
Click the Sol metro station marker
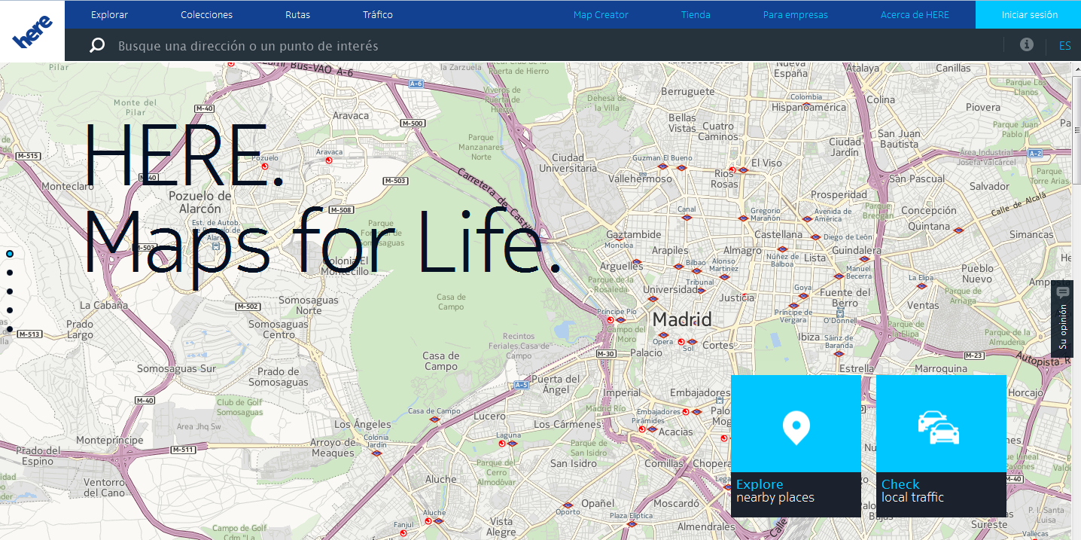pos(690,342)
